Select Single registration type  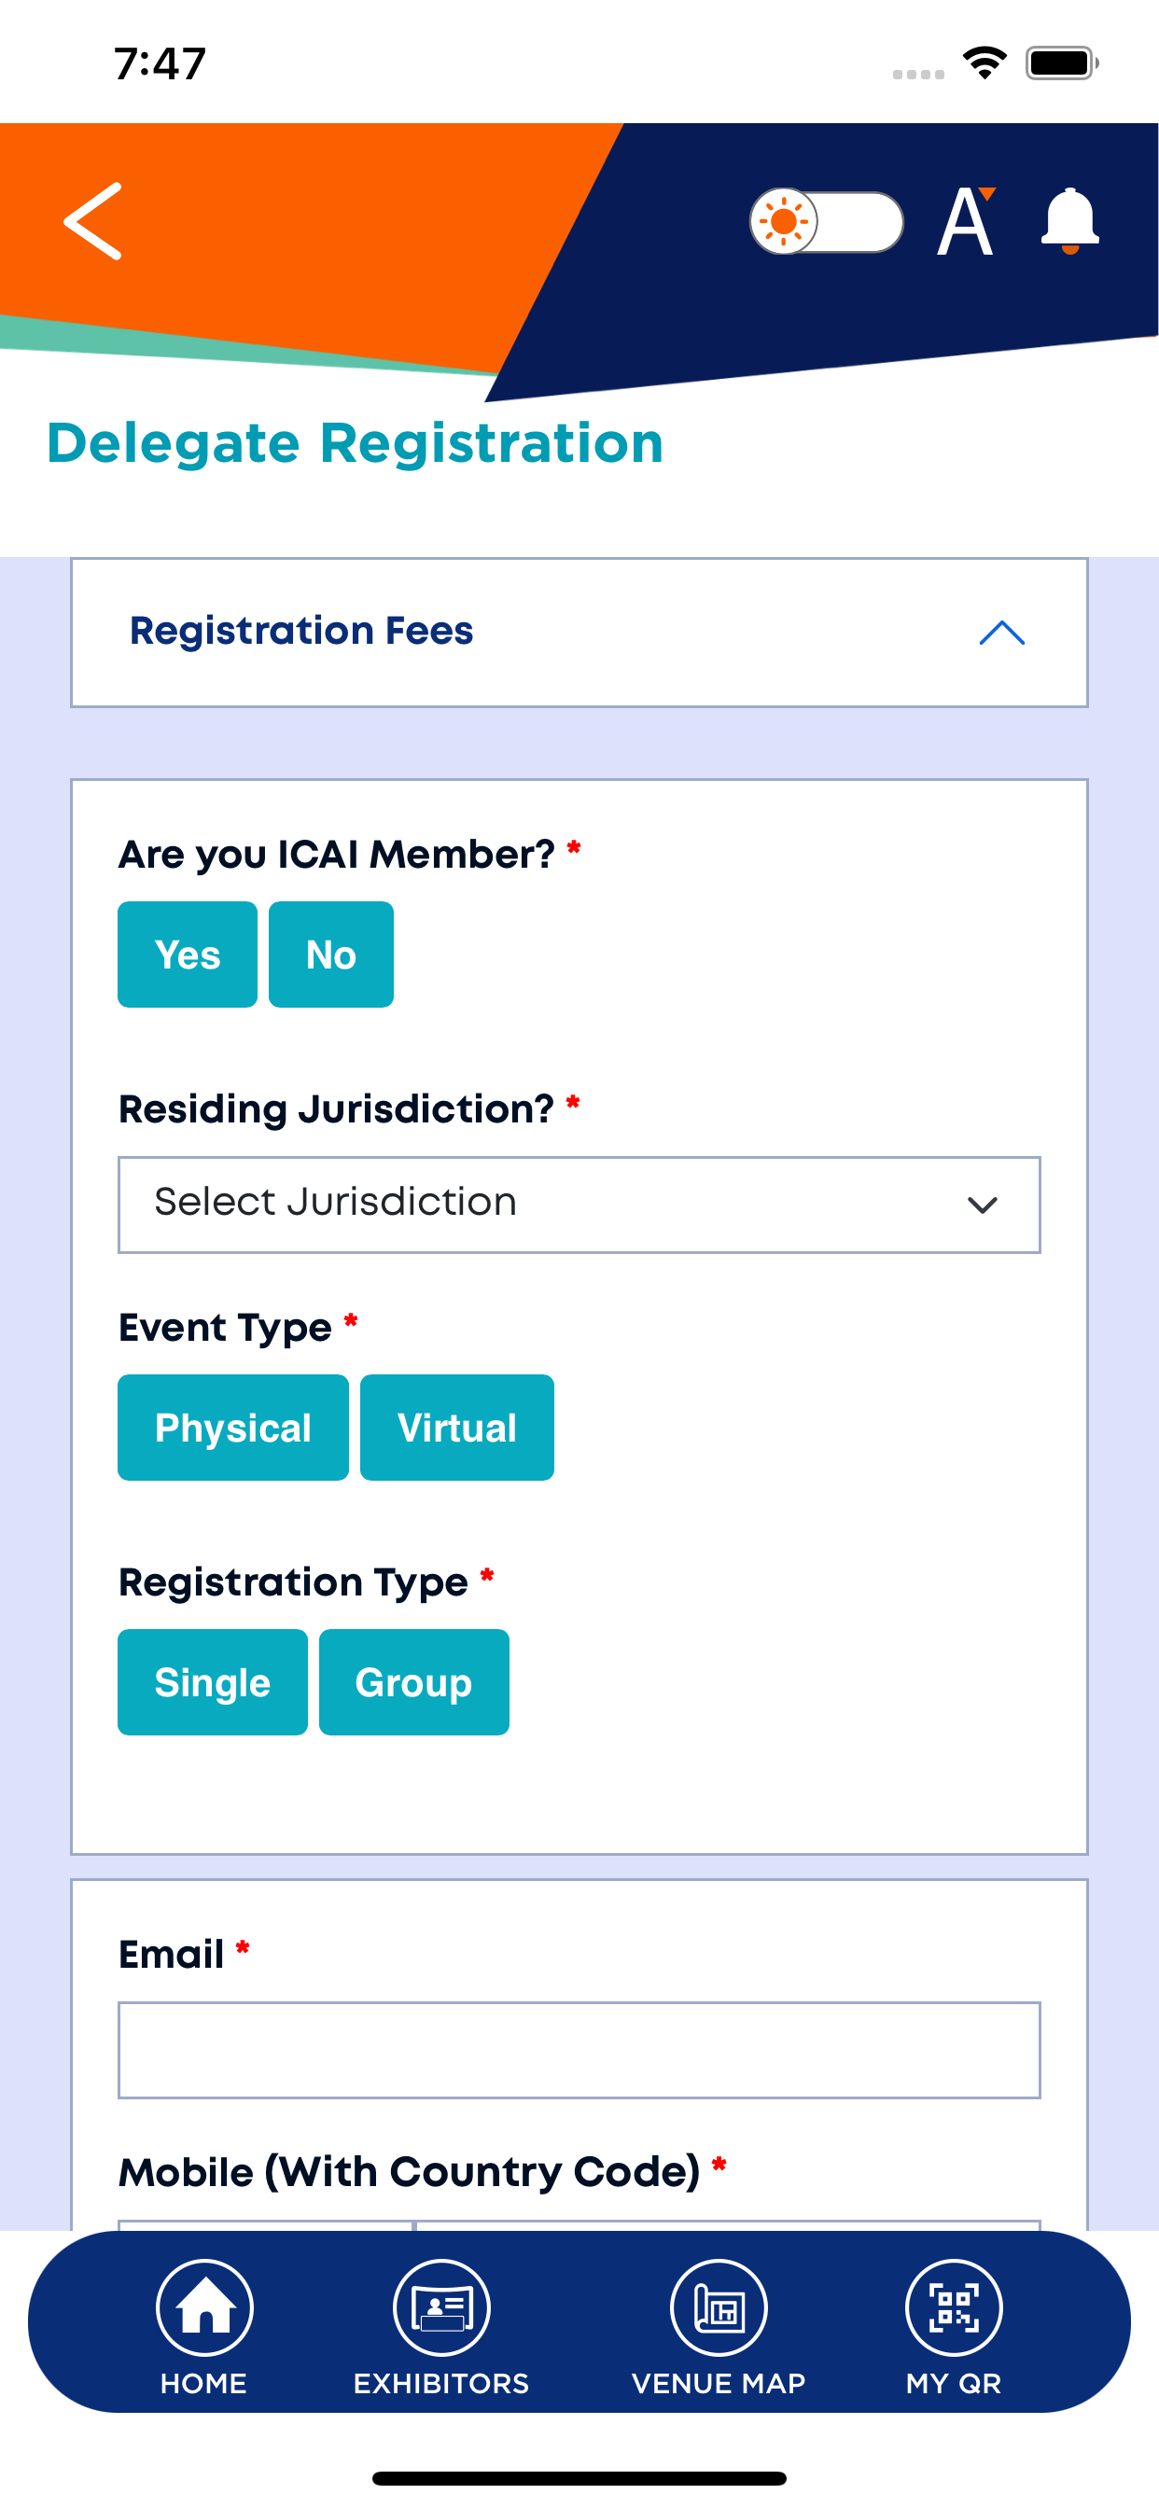click(x=213, y=1681)
